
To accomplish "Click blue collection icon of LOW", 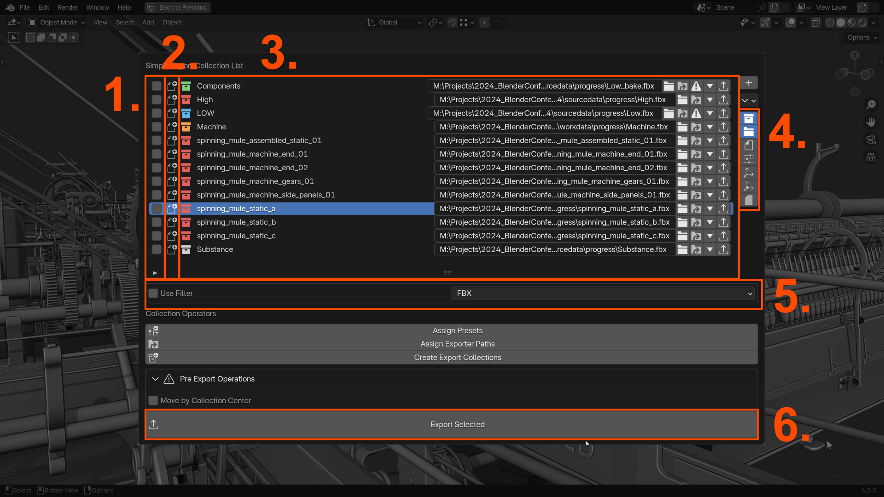I will click(x=186, y=113).
